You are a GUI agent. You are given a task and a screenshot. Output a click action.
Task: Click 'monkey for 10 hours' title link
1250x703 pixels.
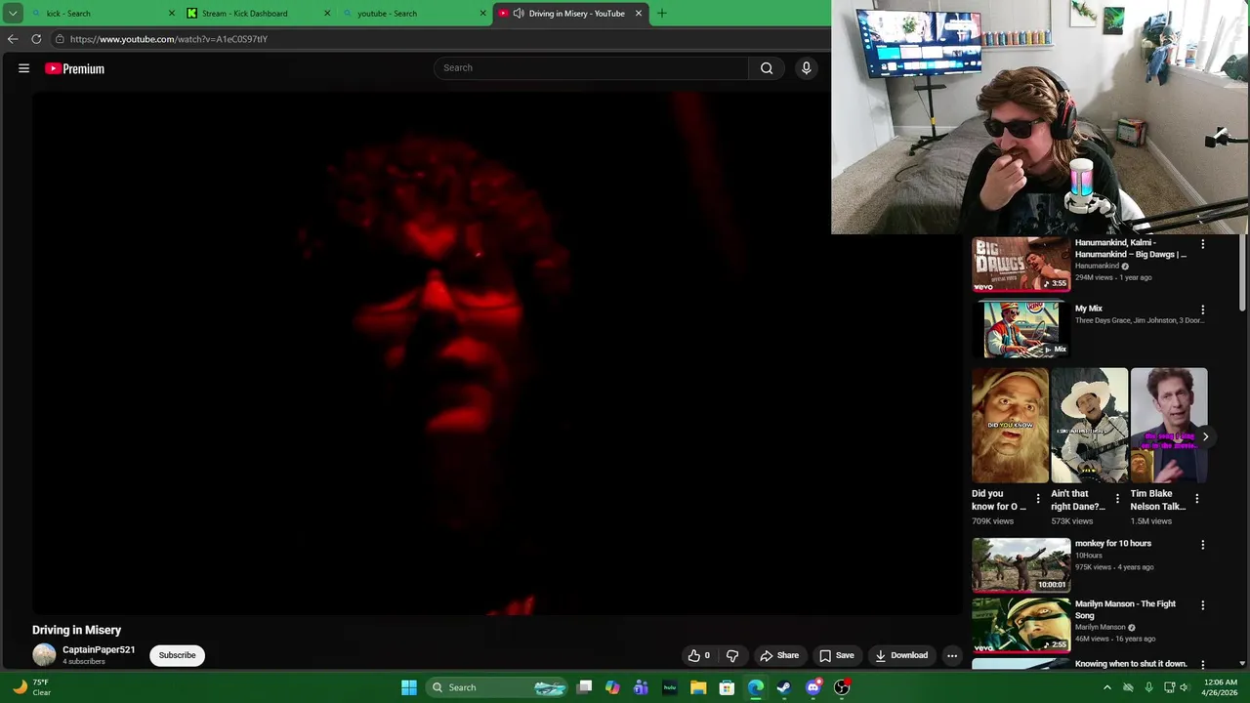1113,544
